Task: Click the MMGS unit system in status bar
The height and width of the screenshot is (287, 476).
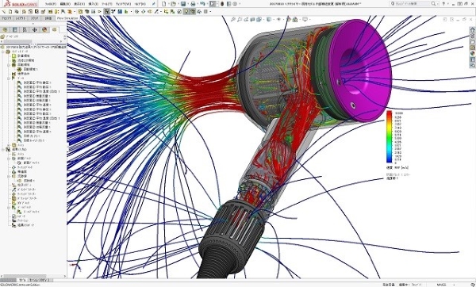Action: 441,285
